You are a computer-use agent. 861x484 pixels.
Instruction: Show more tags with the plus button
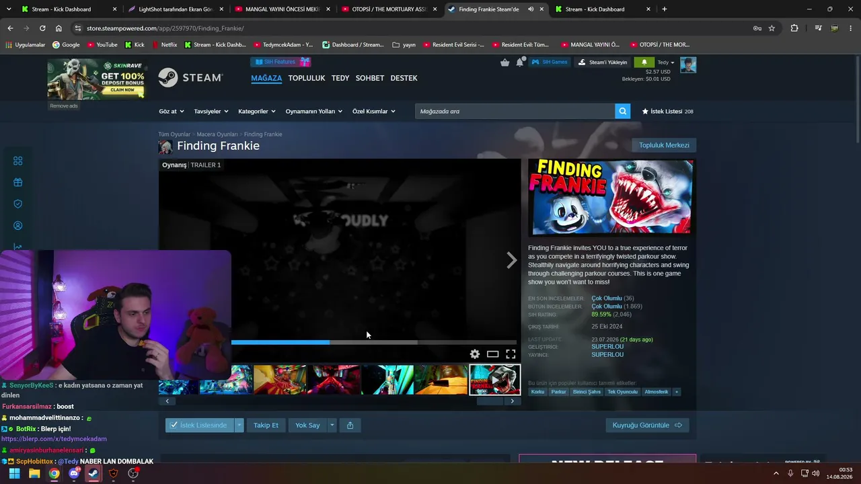[676, 392]
